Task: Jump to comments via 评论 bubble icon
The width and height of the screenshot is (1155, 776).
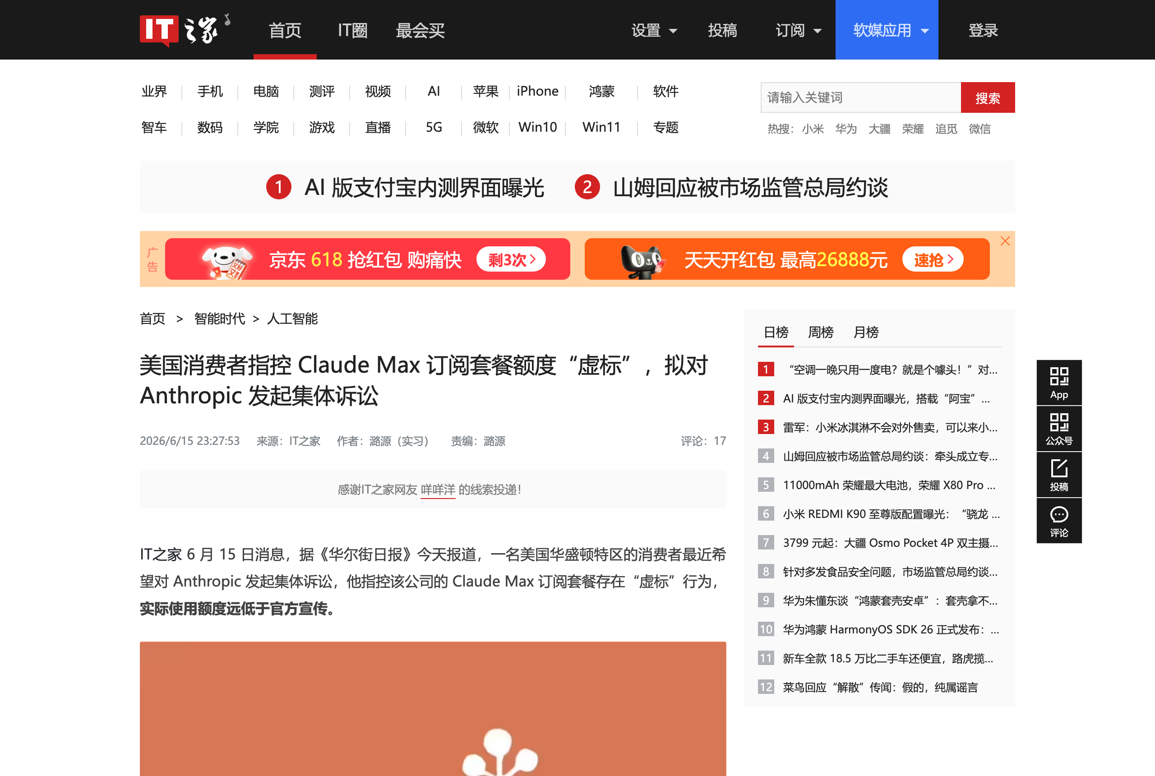Action: [1058, 521]
